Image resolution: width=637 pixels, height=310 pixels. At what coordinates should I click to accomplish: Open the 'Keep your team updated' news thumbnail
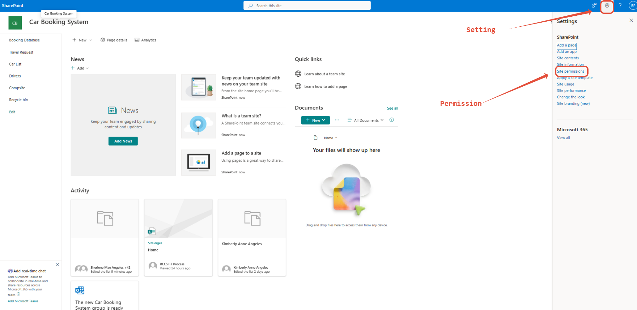pos(199,87)
